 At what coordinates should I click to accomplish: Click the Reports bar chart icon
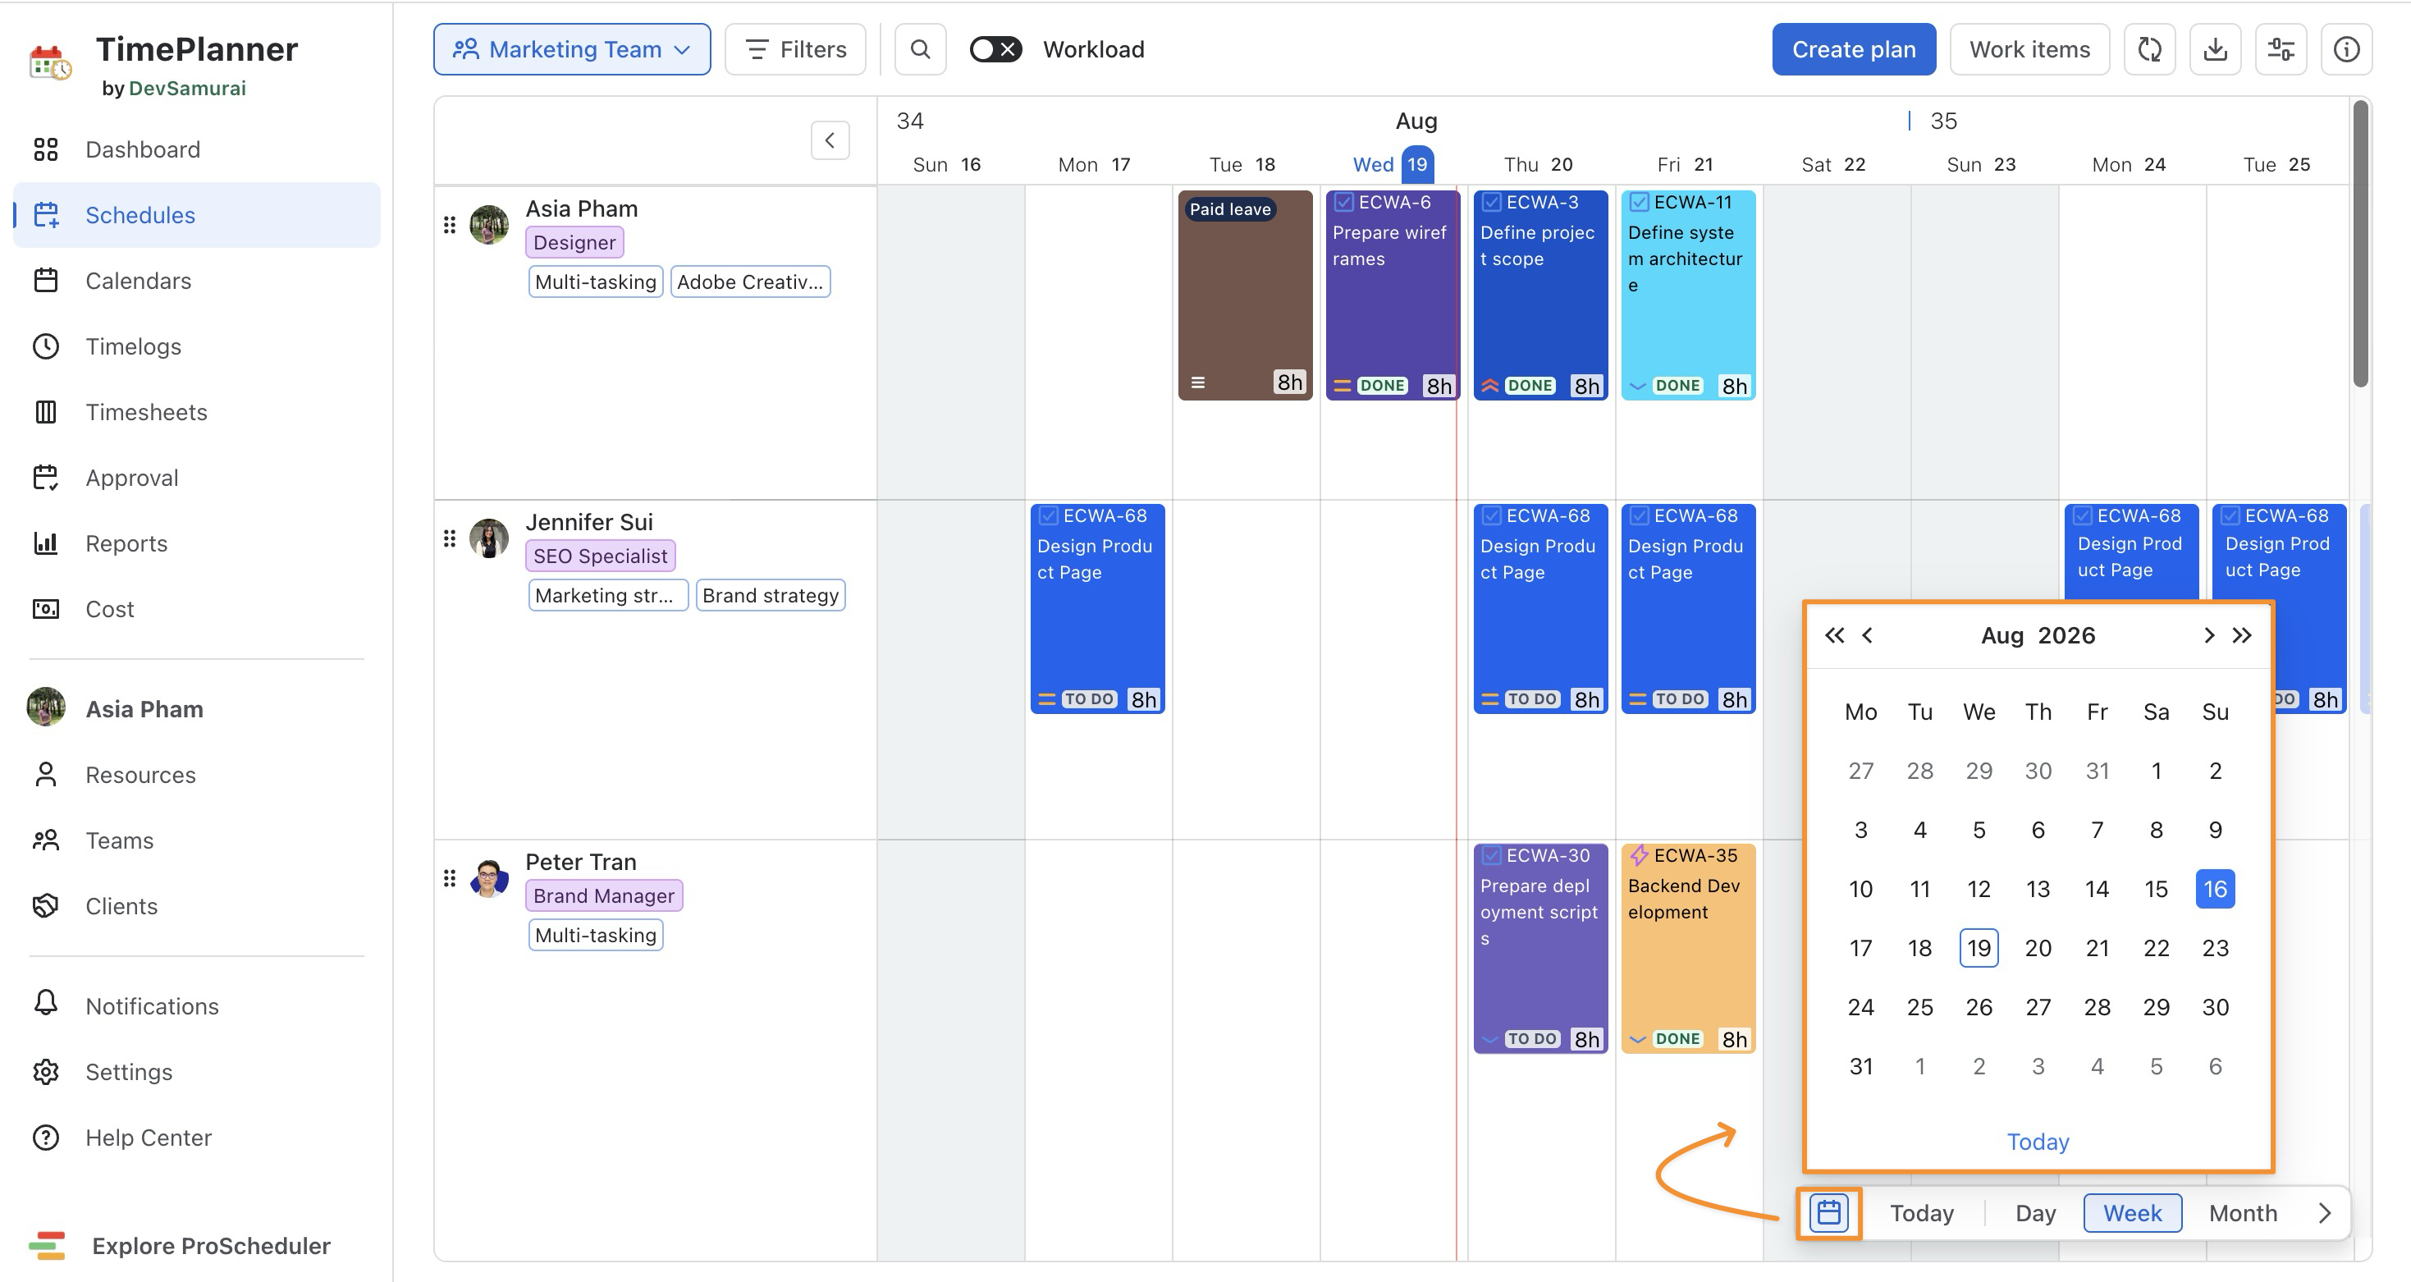(46, 543)
